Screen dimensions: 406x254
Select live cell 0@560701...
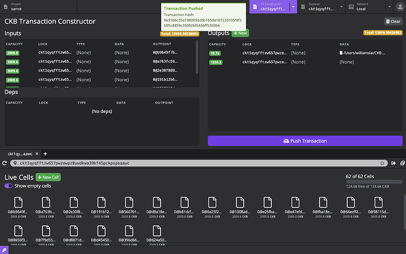tap(129, 207)
